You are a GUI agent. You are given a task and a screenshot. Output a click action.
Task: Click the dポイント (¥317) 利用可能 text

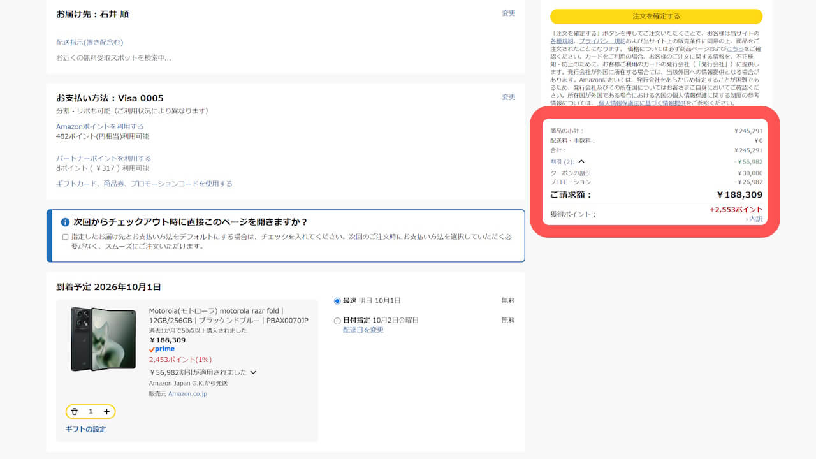click(103, 168)
